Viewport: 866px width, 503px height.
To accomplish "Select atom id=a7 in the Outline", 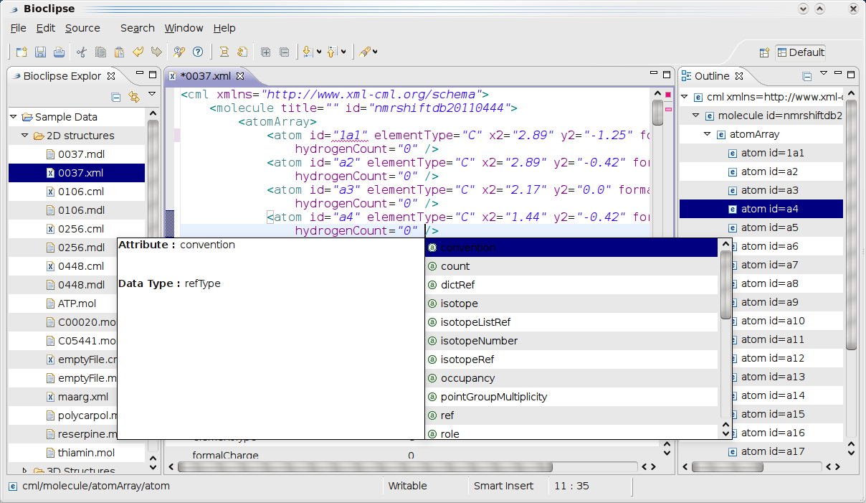I will 769,265.
